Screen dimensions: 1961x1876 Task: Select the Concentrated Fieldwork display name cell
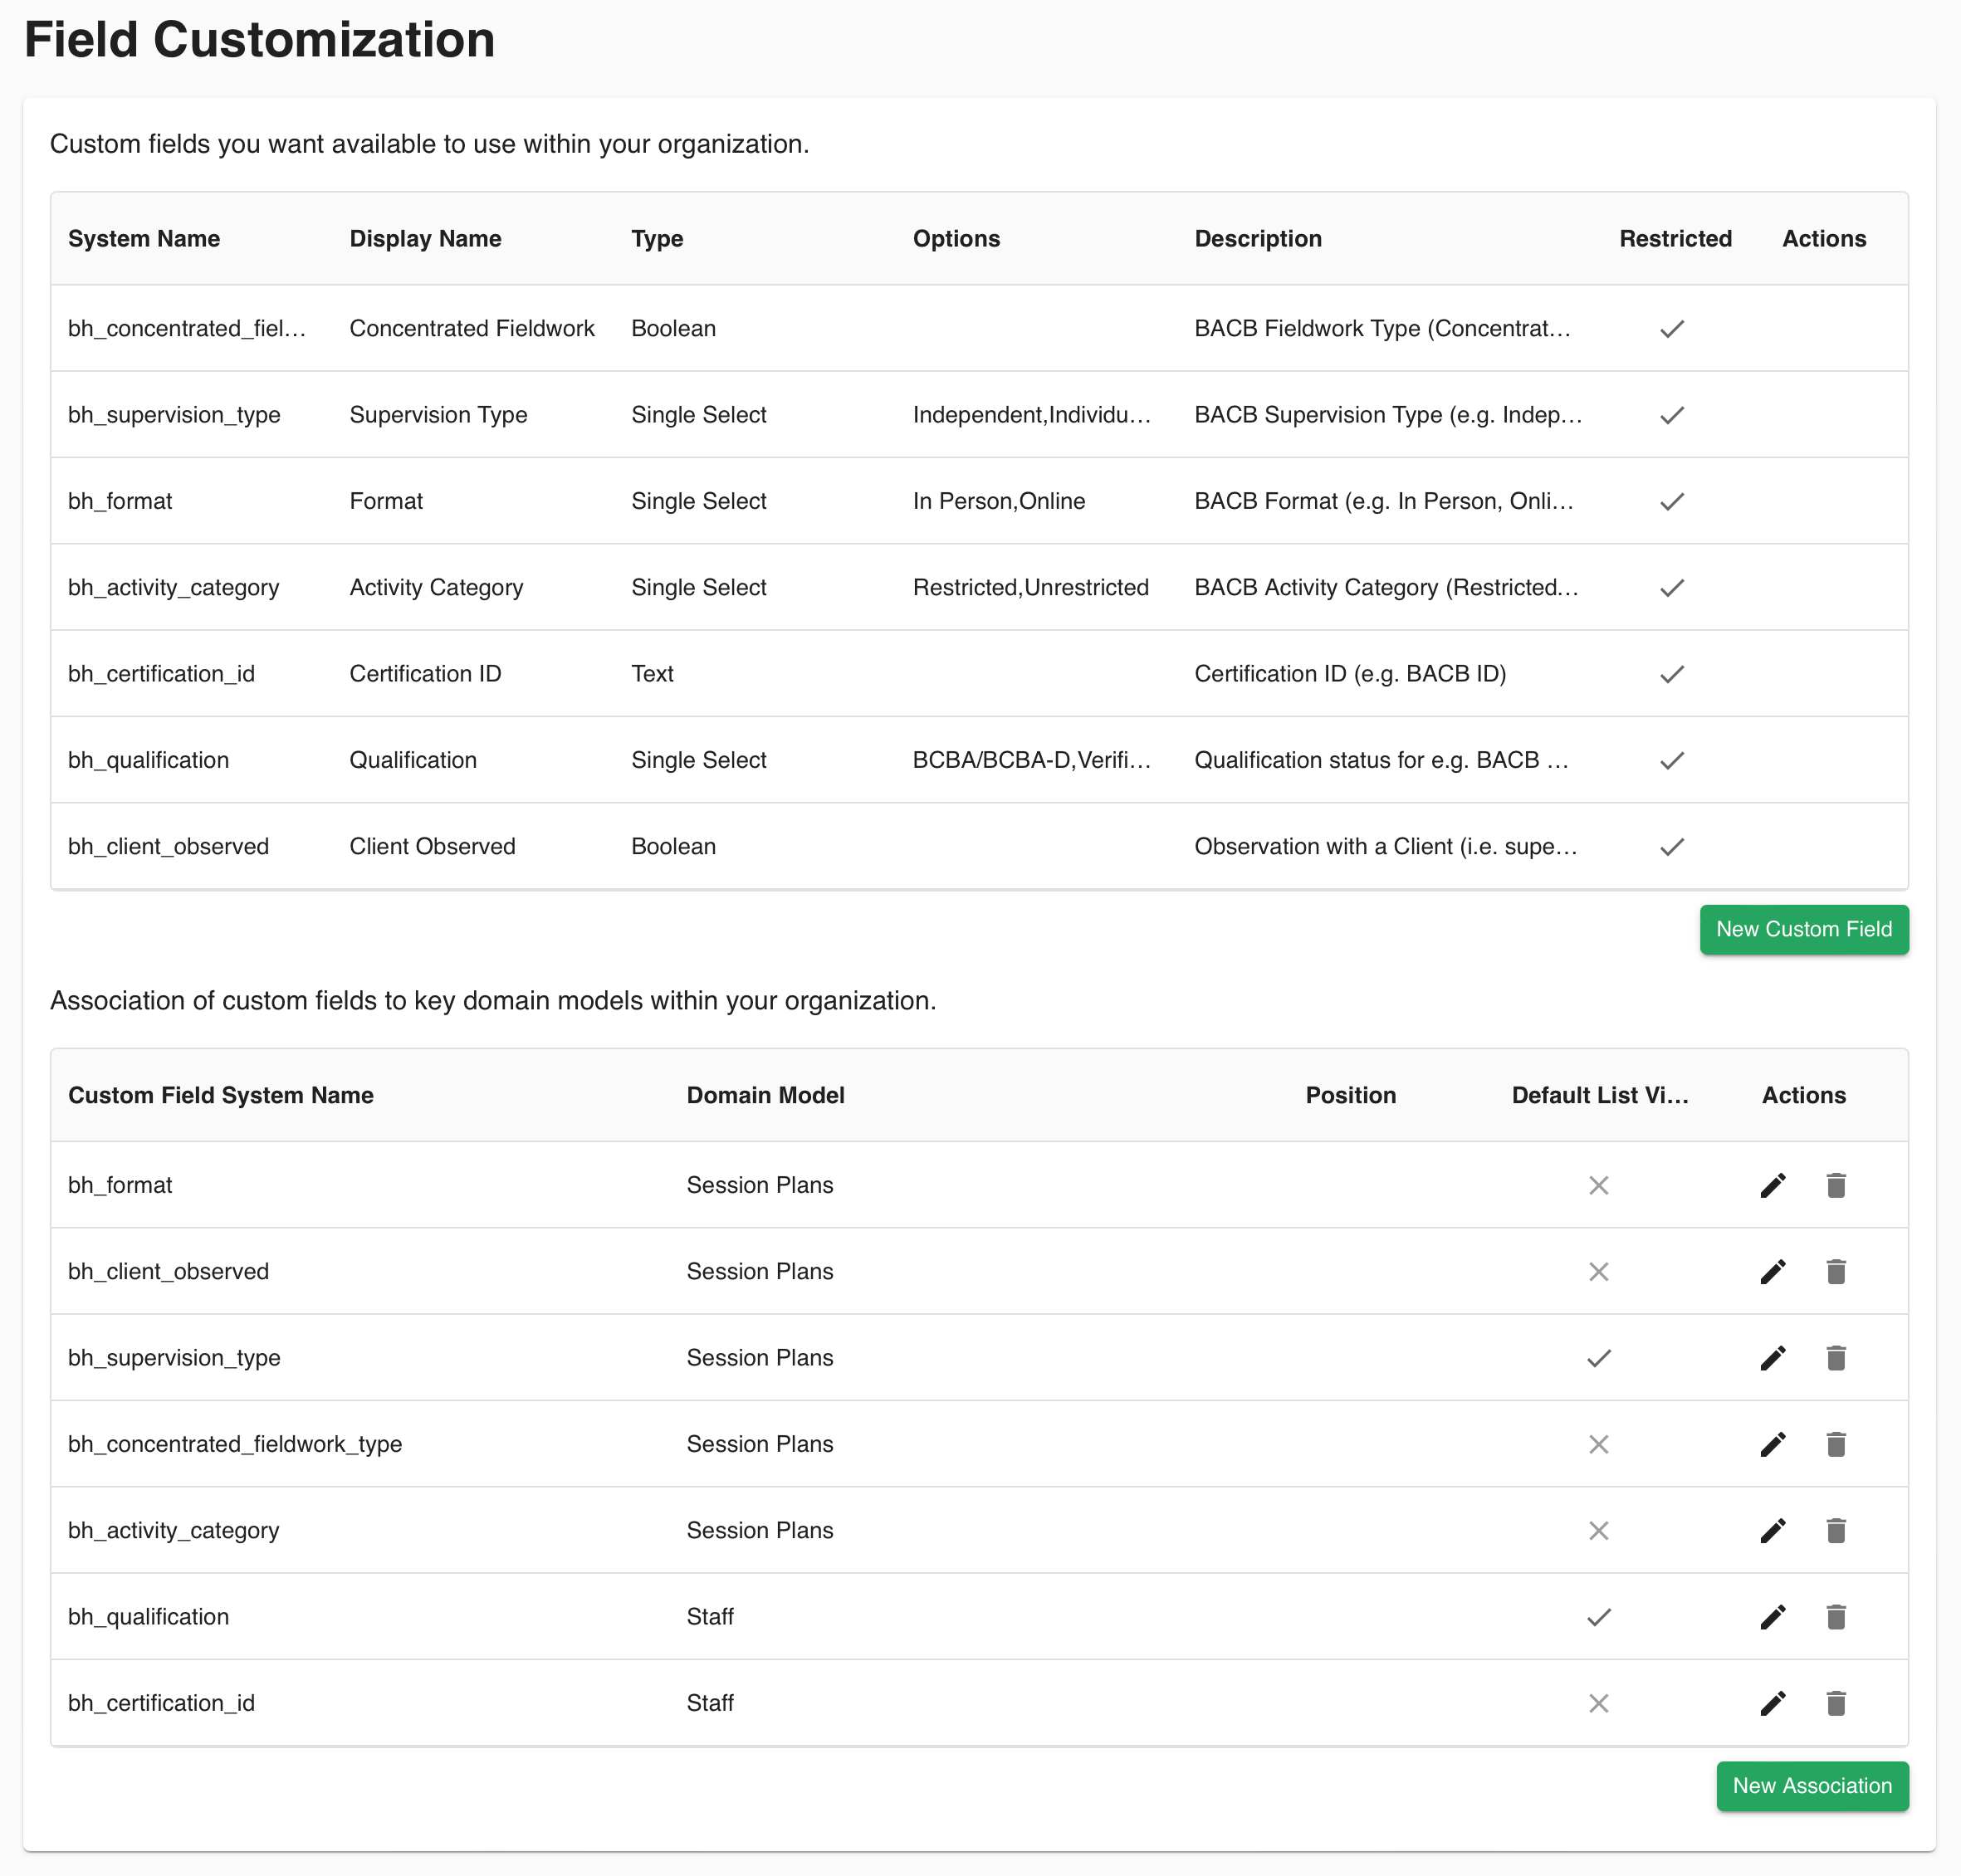click(472, 328)
